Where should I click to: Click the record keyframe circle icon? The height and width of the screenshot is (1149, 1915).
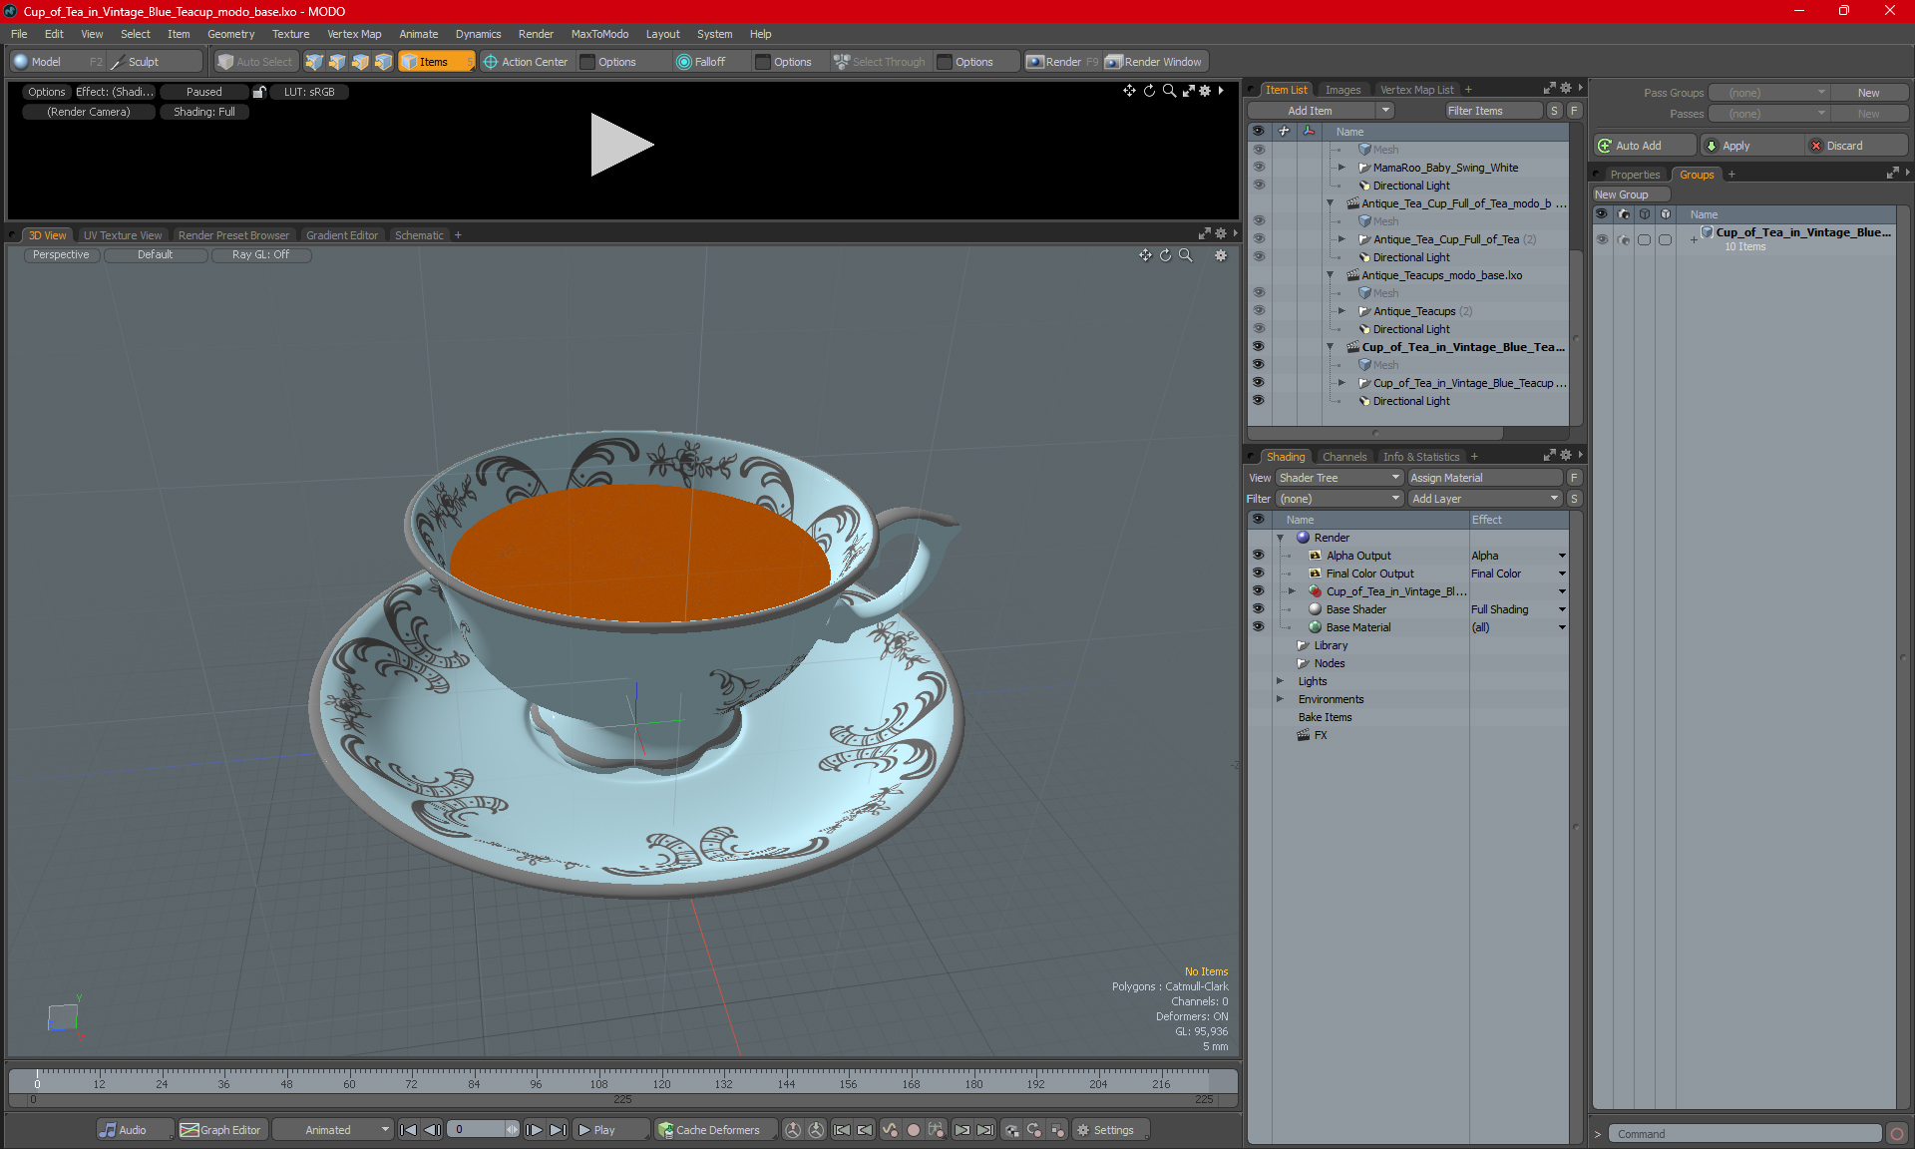coord(913,1130)
